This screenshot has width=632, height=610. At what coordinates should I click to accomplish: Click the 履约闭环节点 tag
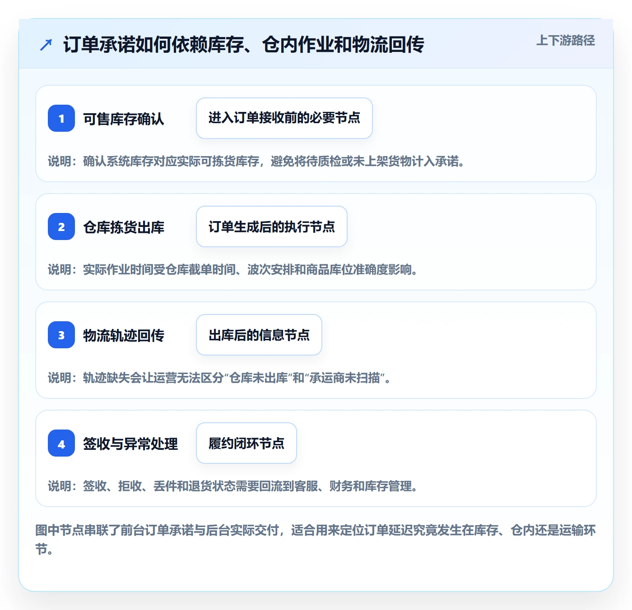[x=246, y=443]
